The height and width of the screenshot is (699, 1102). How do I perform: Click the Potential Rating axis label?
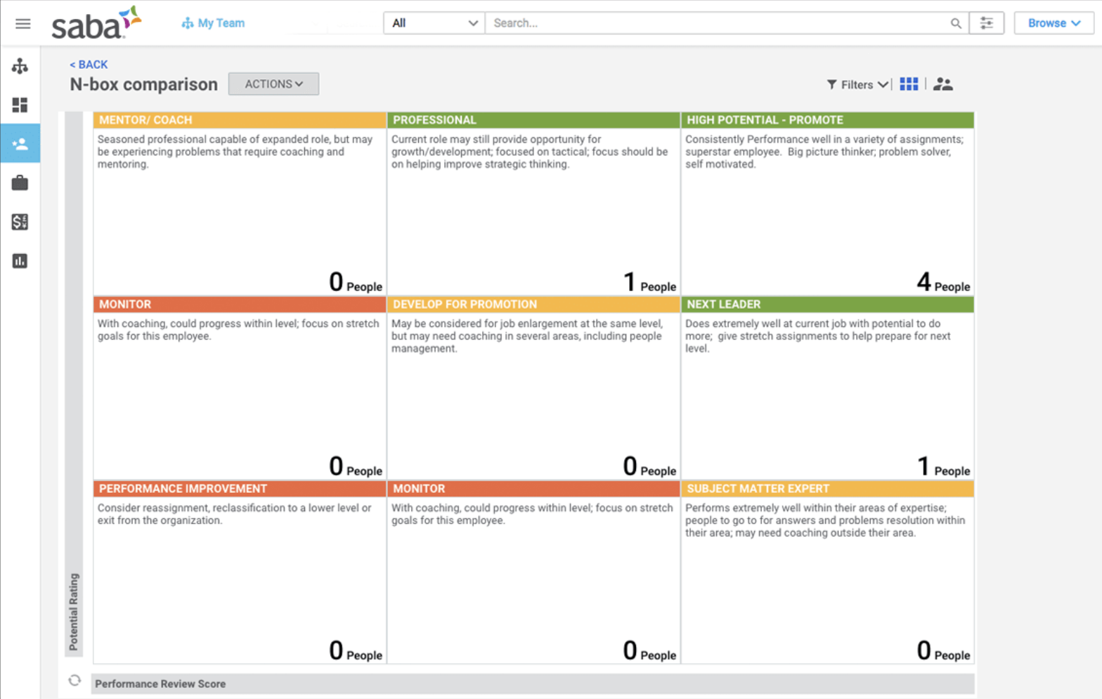point(74,612)
